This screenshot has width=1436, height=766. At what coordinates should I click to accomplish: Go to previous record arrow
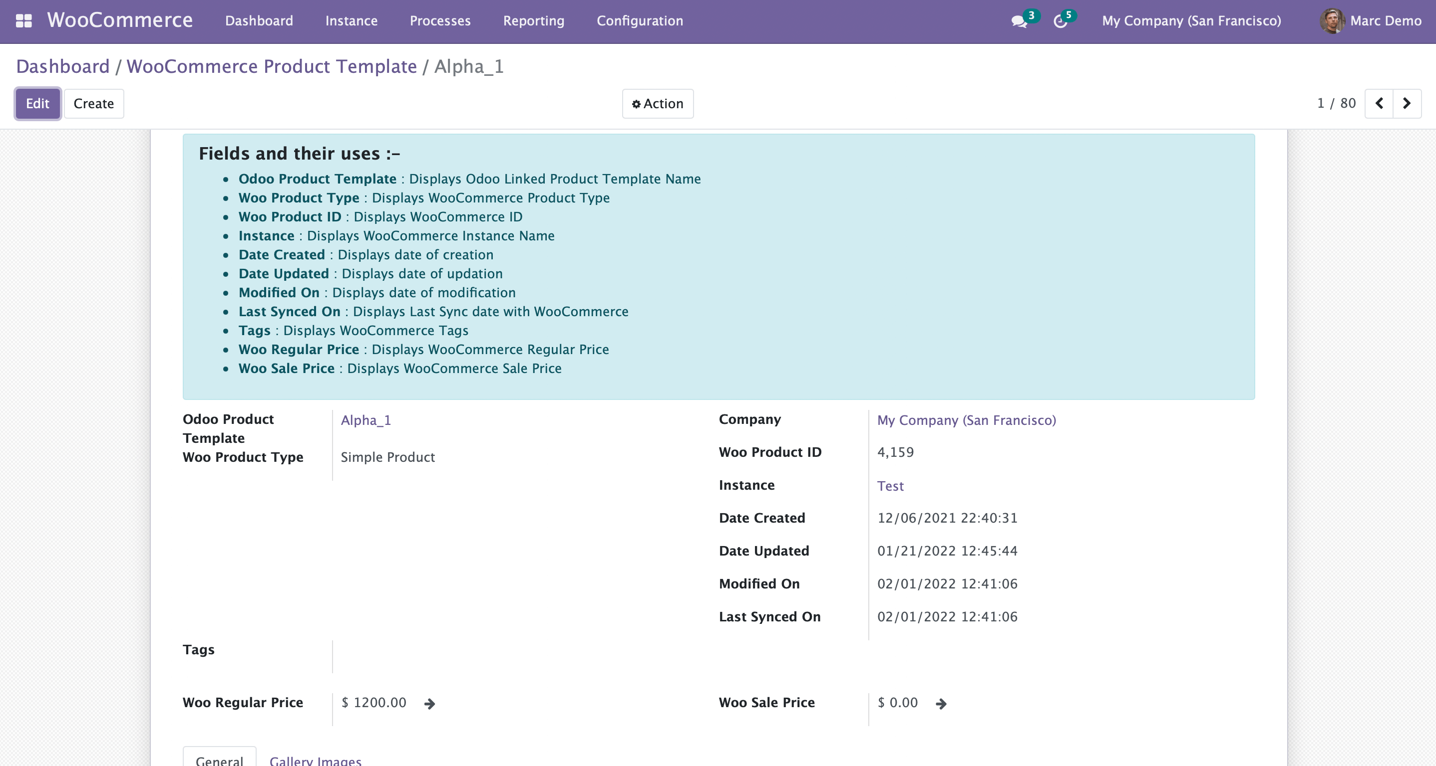tap(1379, 104)
